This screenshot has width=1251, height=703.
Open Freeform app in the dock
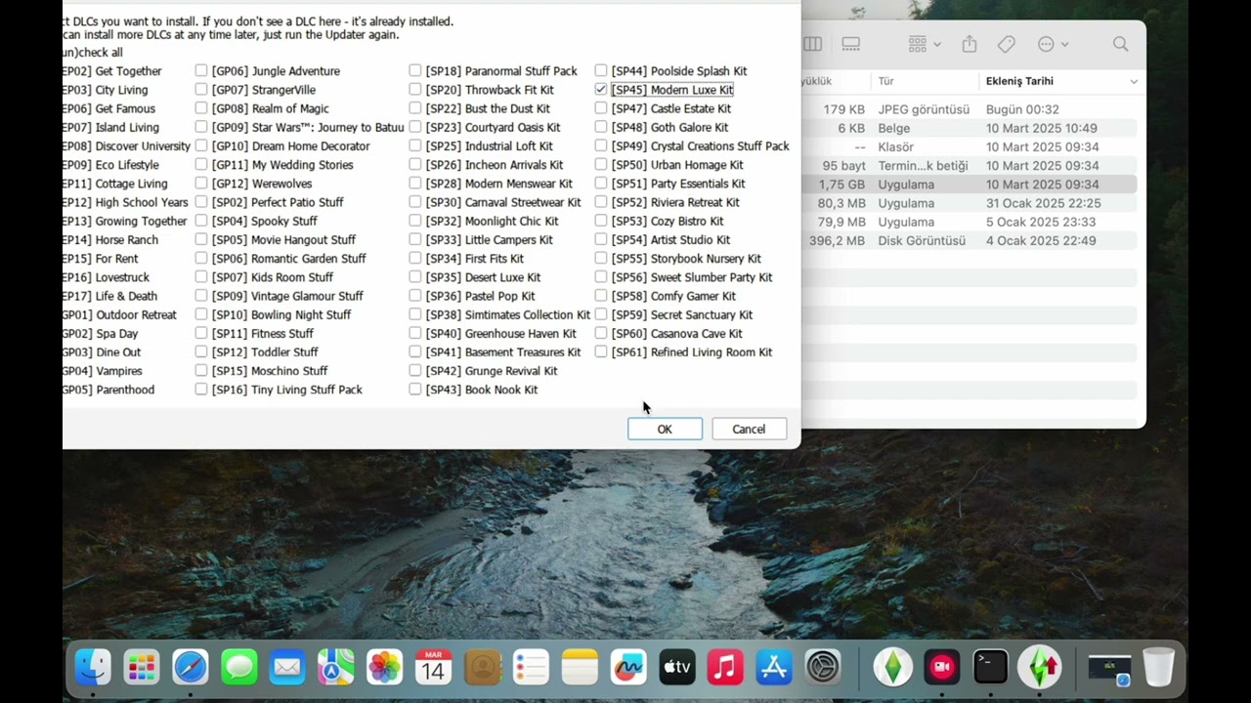point(628,668)
